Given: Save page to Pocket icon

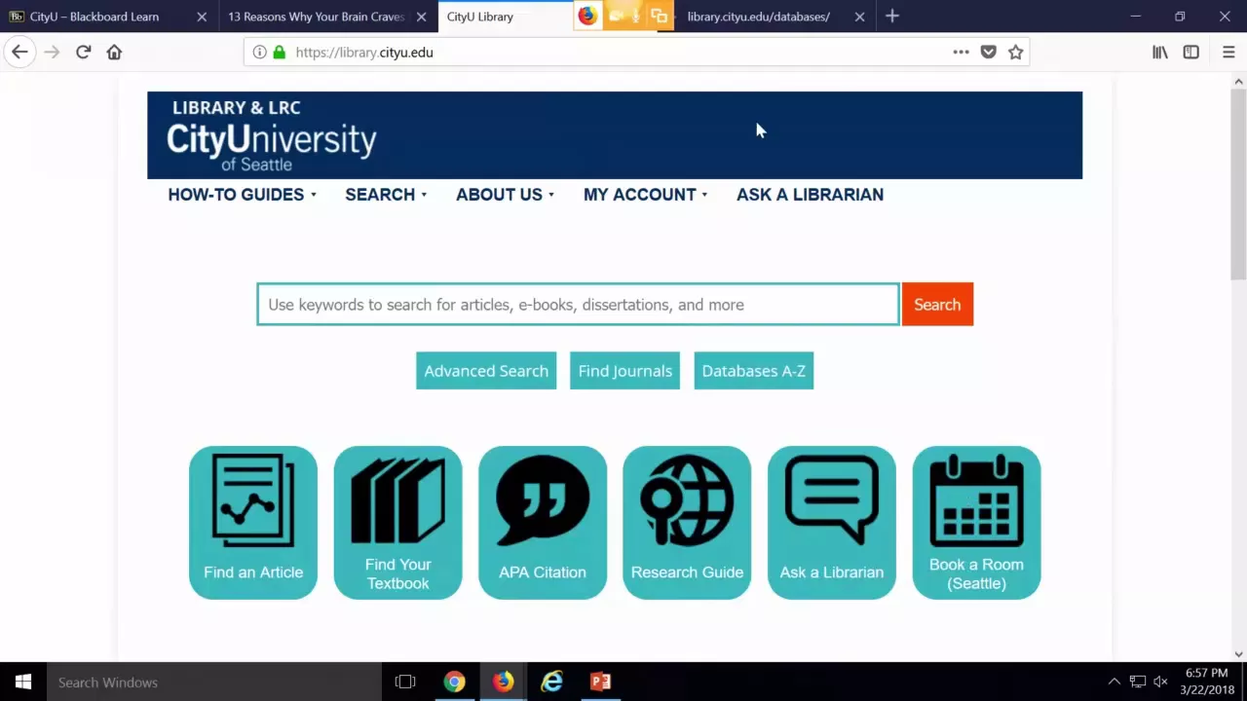Looking at the screenshot, I should tap(988, 53).
